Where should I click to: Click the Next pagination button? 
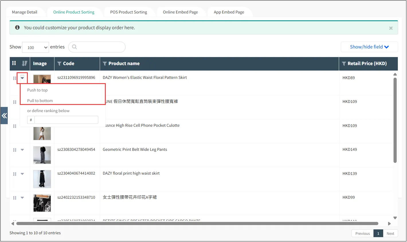[390, 233]
